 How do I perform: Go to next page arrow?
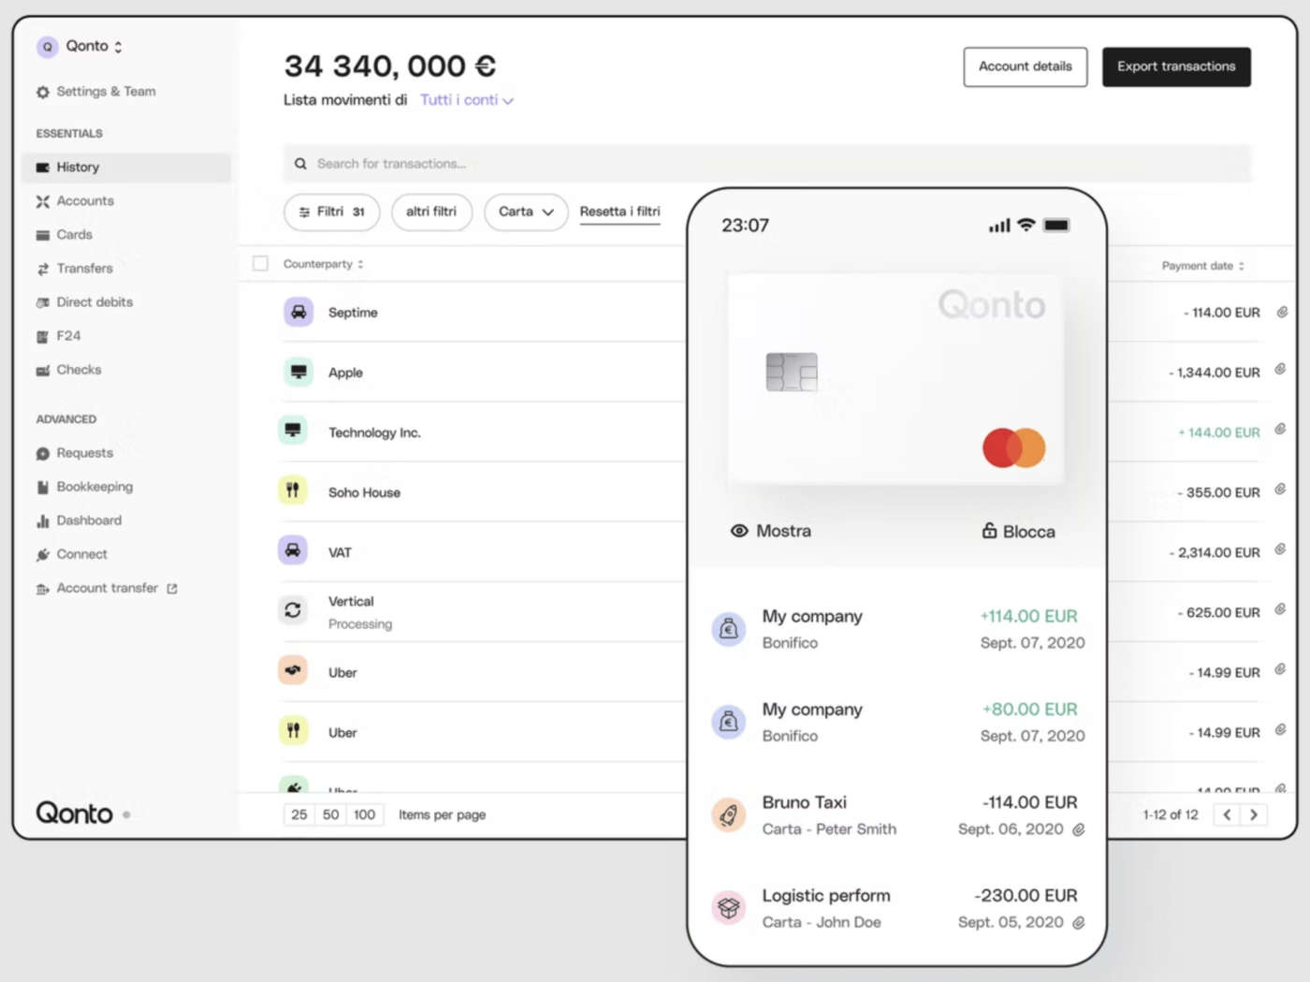(x=1254, y=814)
